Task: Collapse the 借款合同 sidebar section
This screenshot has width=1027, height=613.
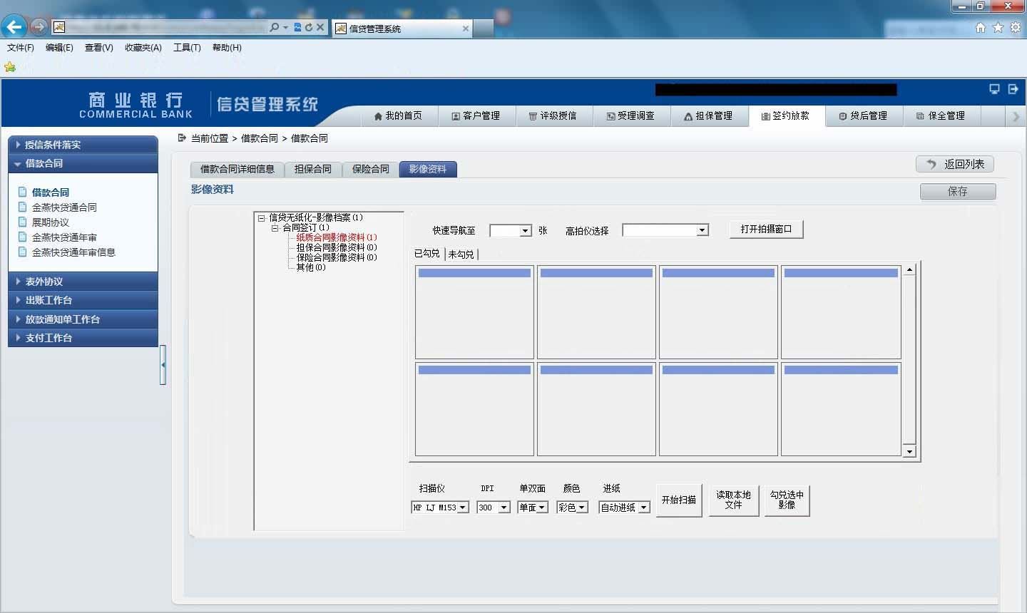Action: 83,163
